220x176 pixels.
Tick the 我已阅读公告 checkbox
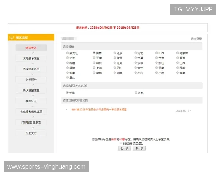point(121,143)
